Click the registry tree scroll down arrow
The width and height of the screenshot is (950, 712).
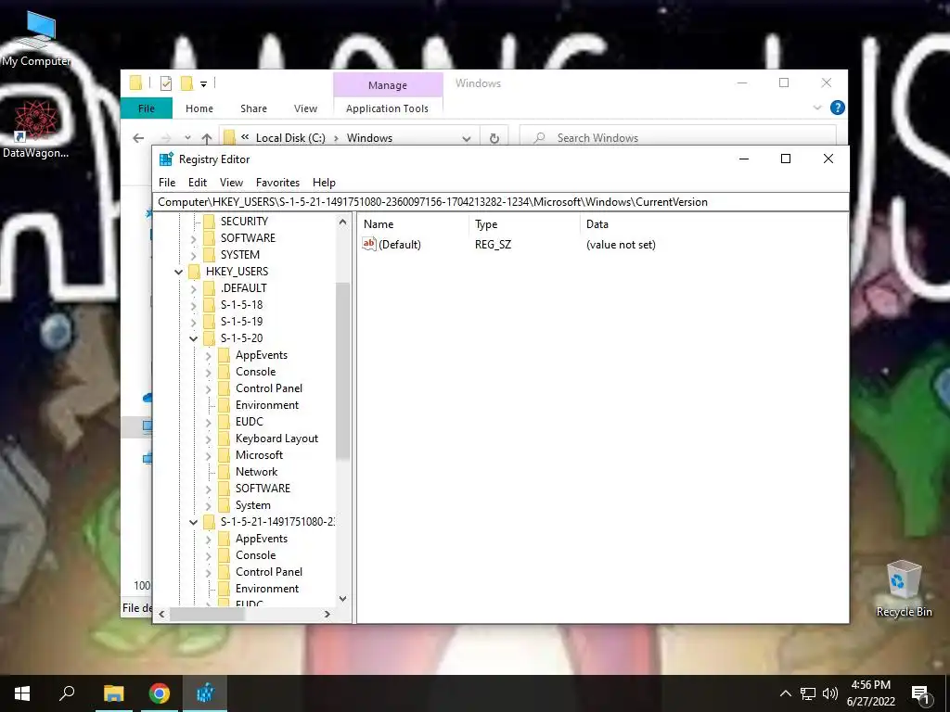343,599
